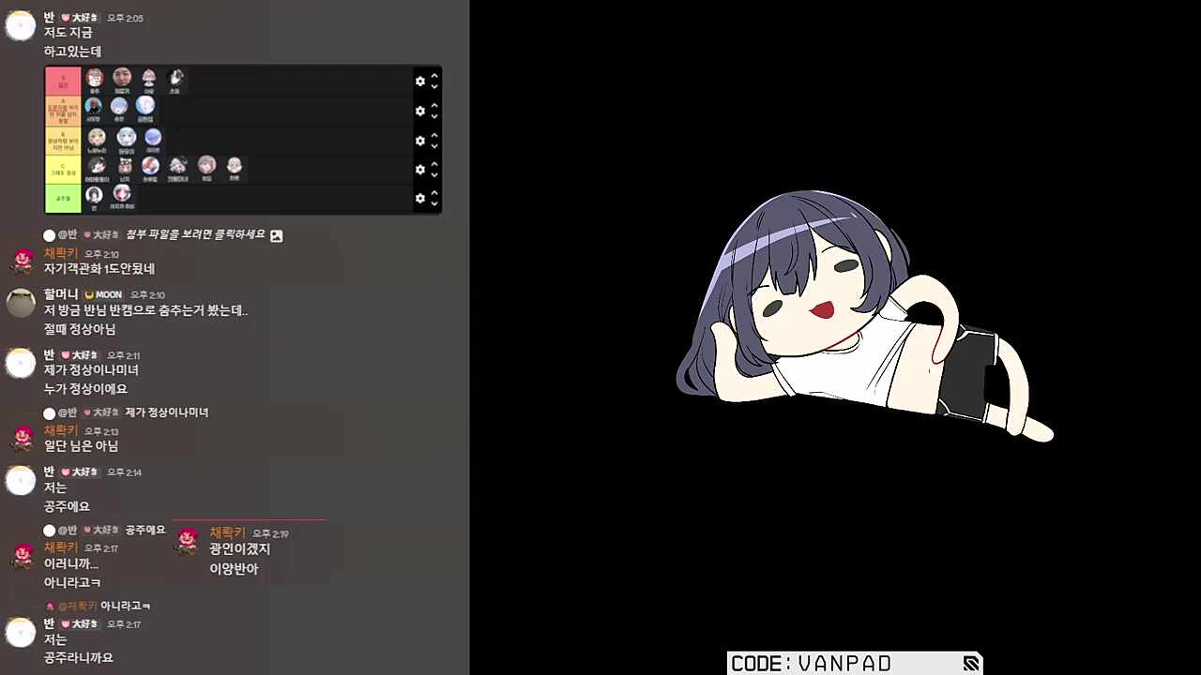Click the red S tier label cell

pyautogui.click(x=63, y=82)
